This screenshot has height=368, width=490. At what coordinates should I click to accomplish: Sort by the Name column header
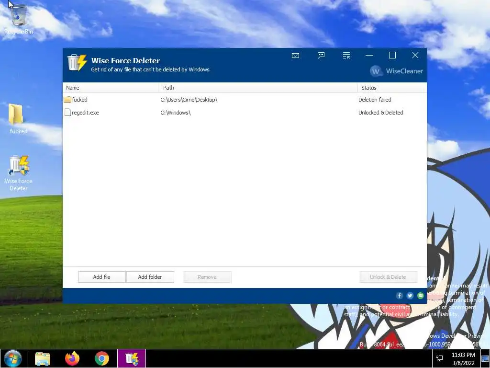111,88
